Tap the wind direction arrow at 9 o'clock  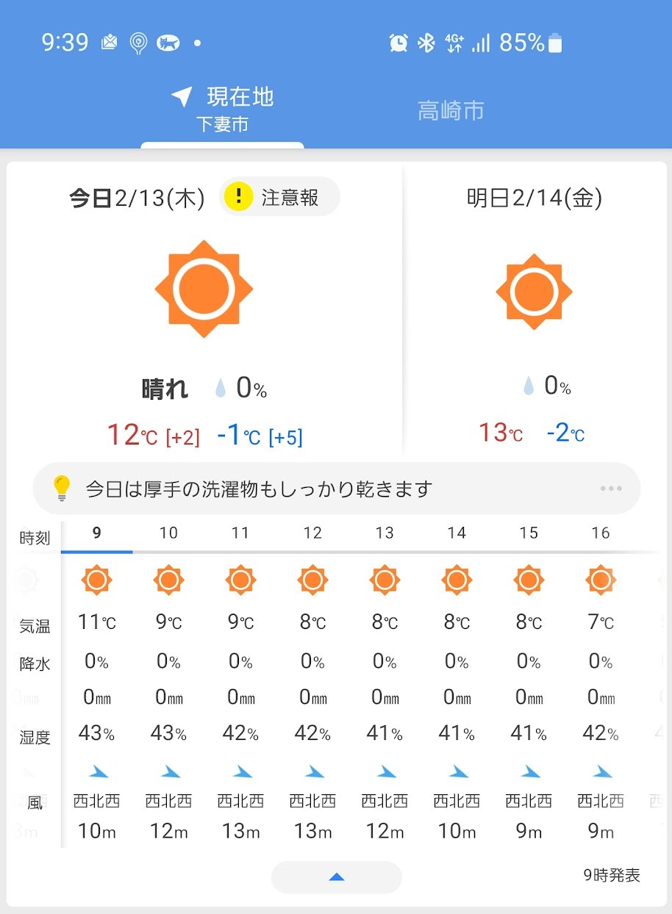point(97,771)
